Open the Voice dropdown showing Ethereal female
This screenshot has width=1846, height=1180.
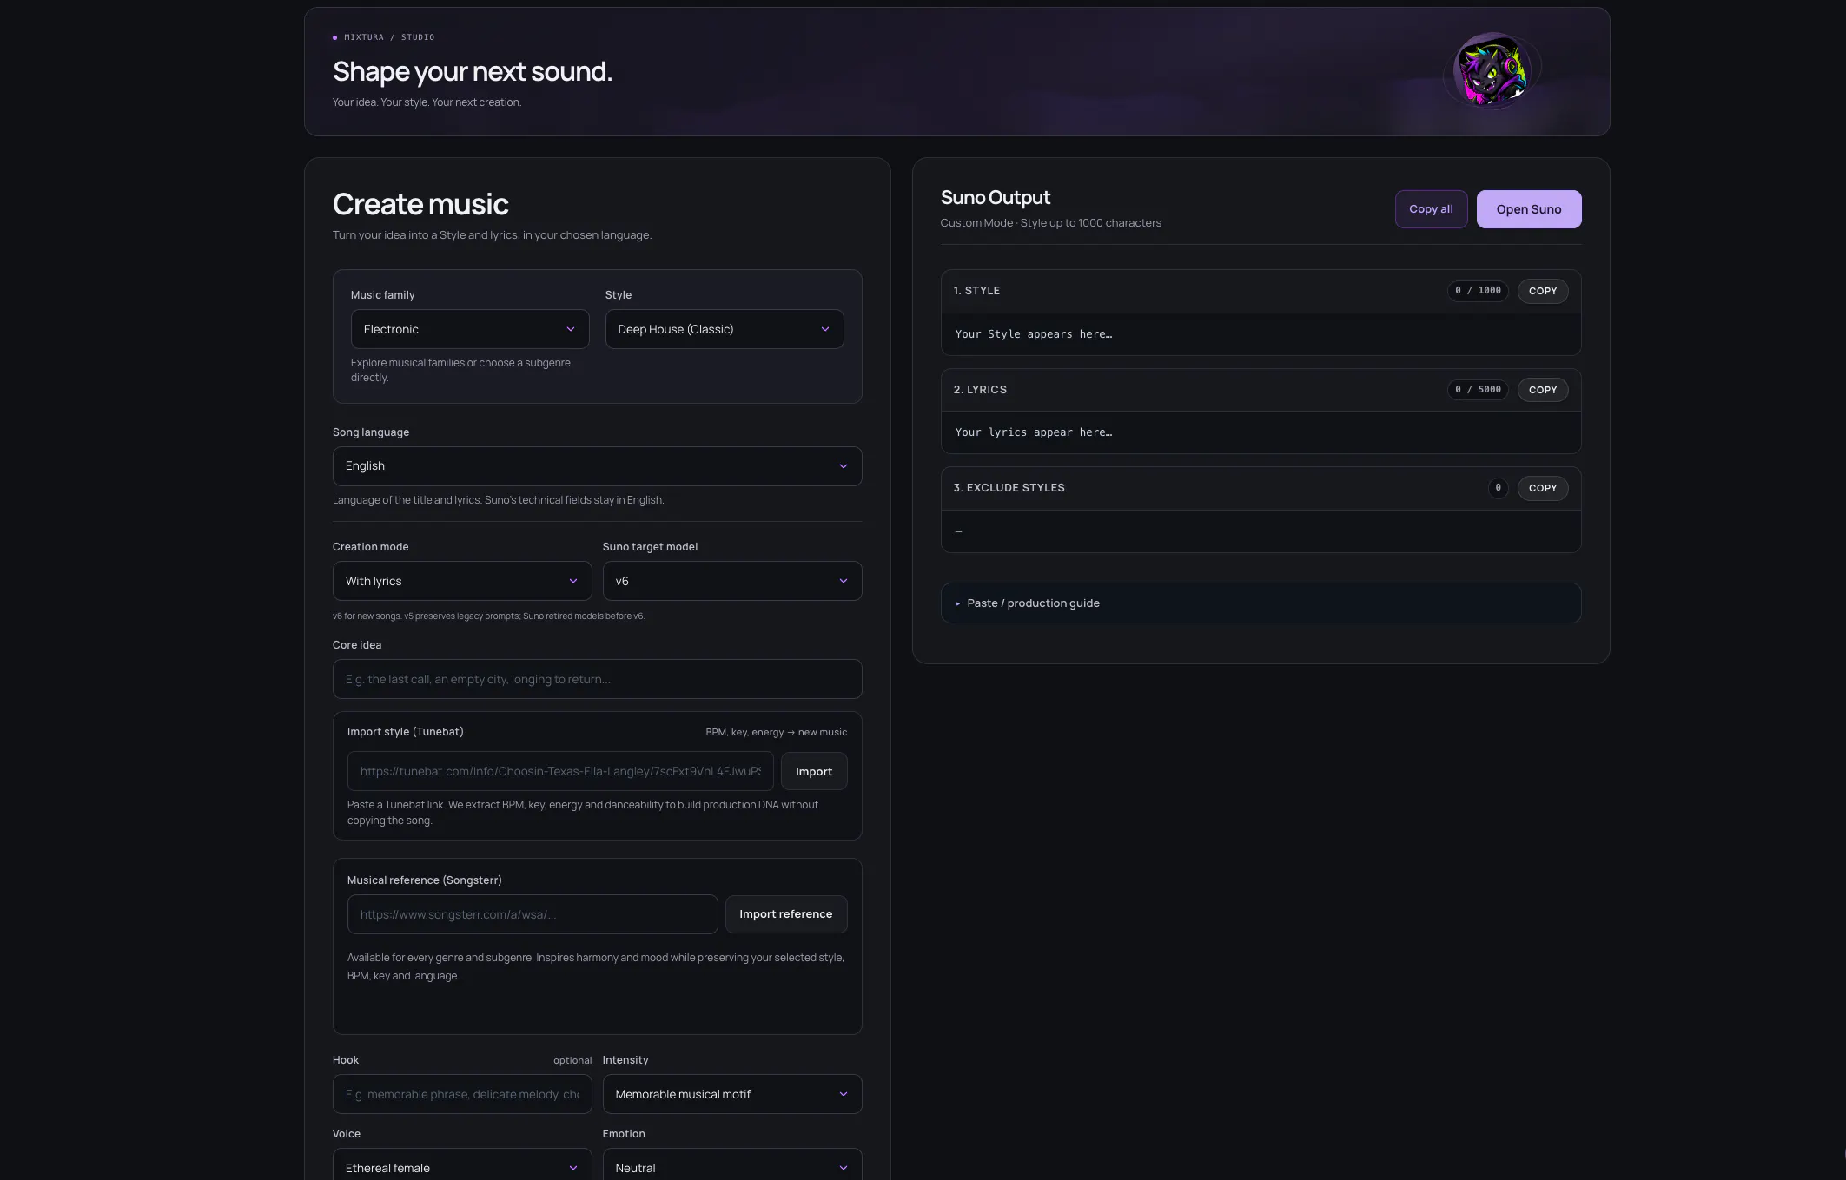[x=461, y=1166]
